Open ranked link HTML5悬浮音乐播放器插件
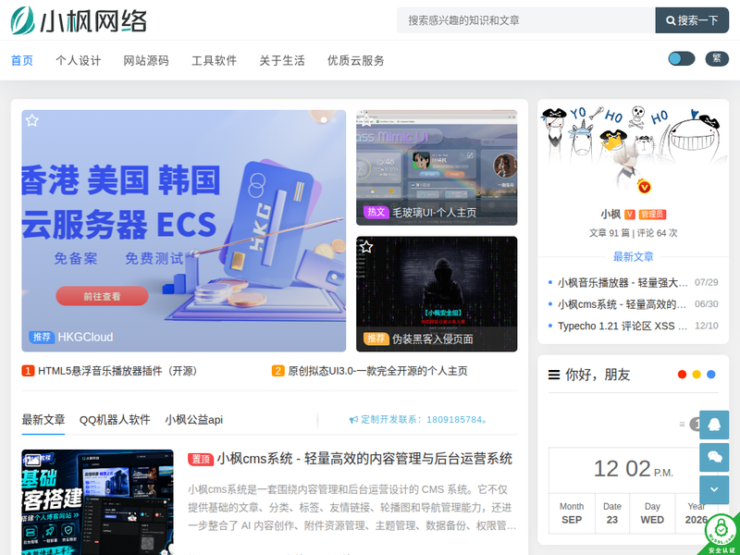740x555 pixels. [x=117, y=371]
